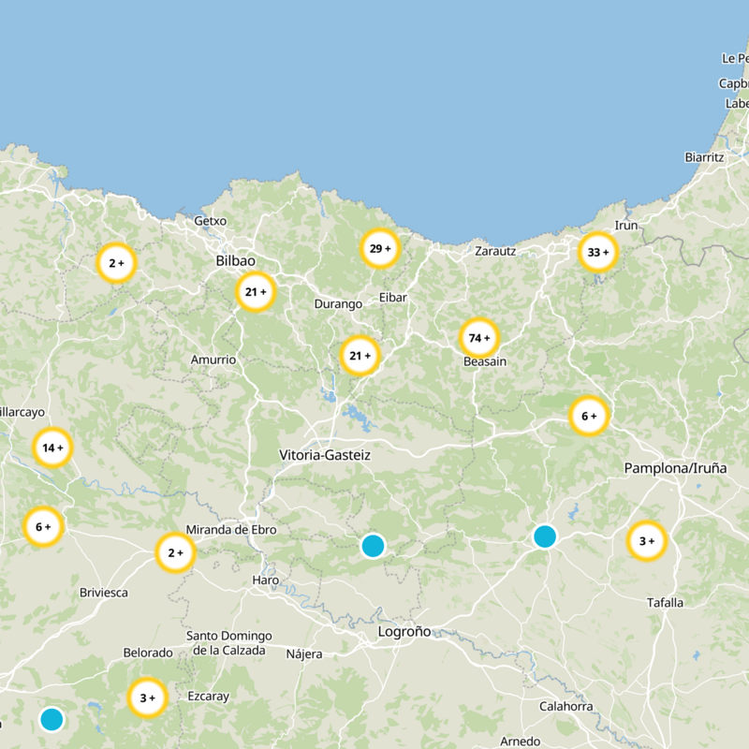Screen dimensions: 749x749
Task: Open the 2 + cluster near Miranda de Ebro
Action: click(x=175, y=552)
